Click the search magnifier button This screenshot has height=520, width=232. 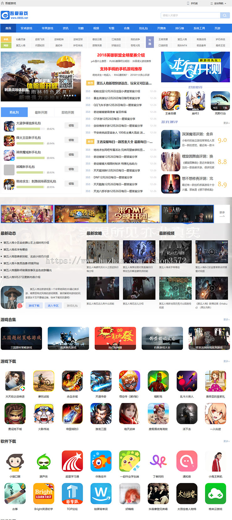224,15
